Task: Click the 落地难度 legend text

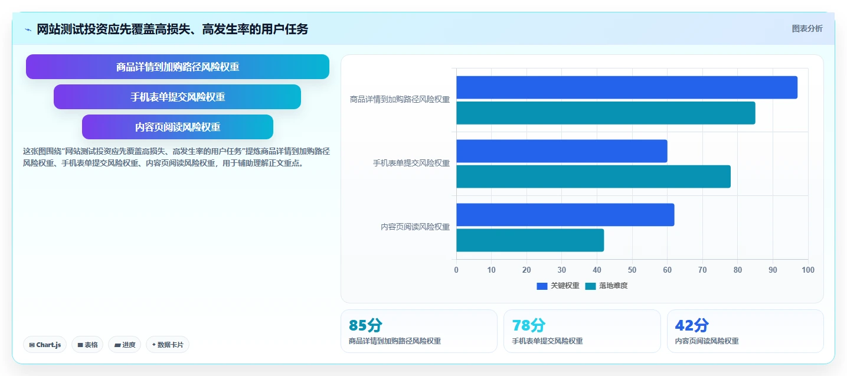Action: (613, 286)
